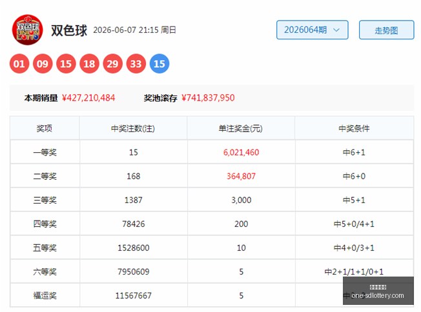Click the 中5+1 condition cell
This screenshot has height=312, width=421.
click(x=354, y=200)
